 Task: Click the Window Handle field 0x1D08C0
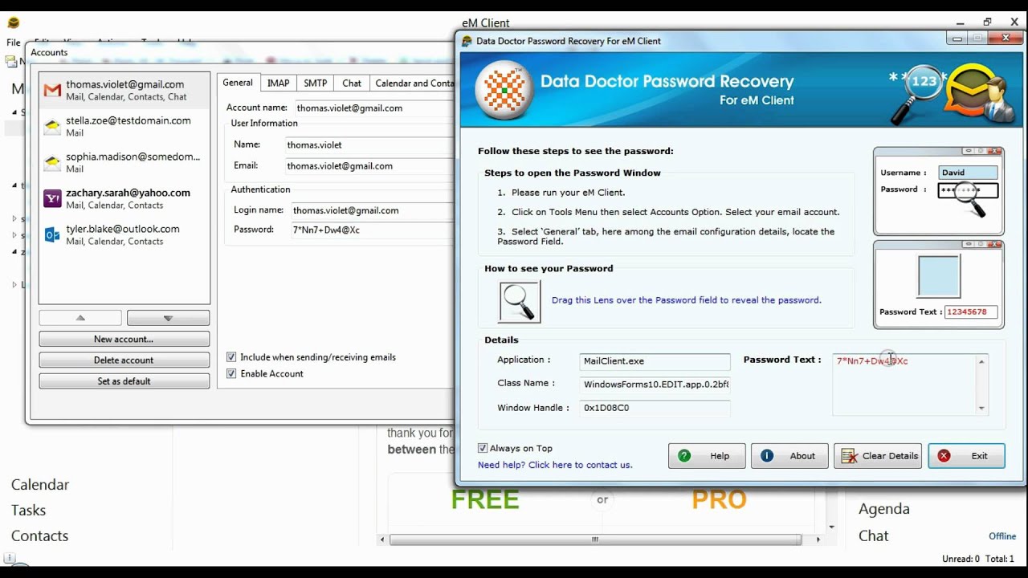[x=655, y=408]
